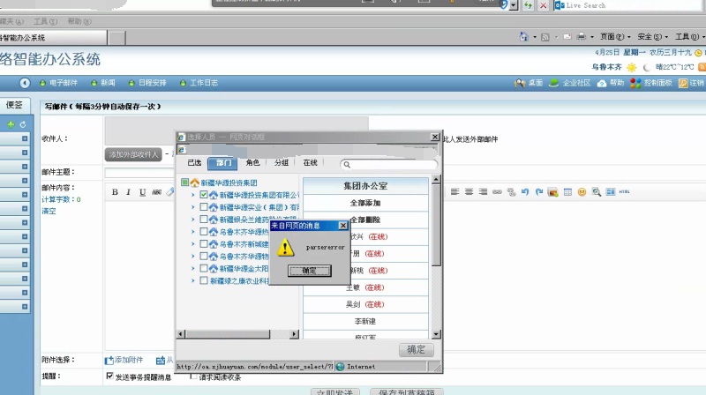Open the 日程安排 menu item
Viewport: 706px width, 395px height.
coord(147,83)
